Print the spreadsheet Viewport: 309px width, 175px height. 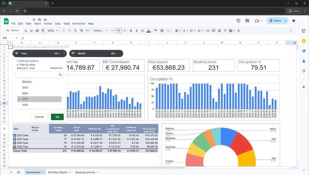tap(37, 31)
